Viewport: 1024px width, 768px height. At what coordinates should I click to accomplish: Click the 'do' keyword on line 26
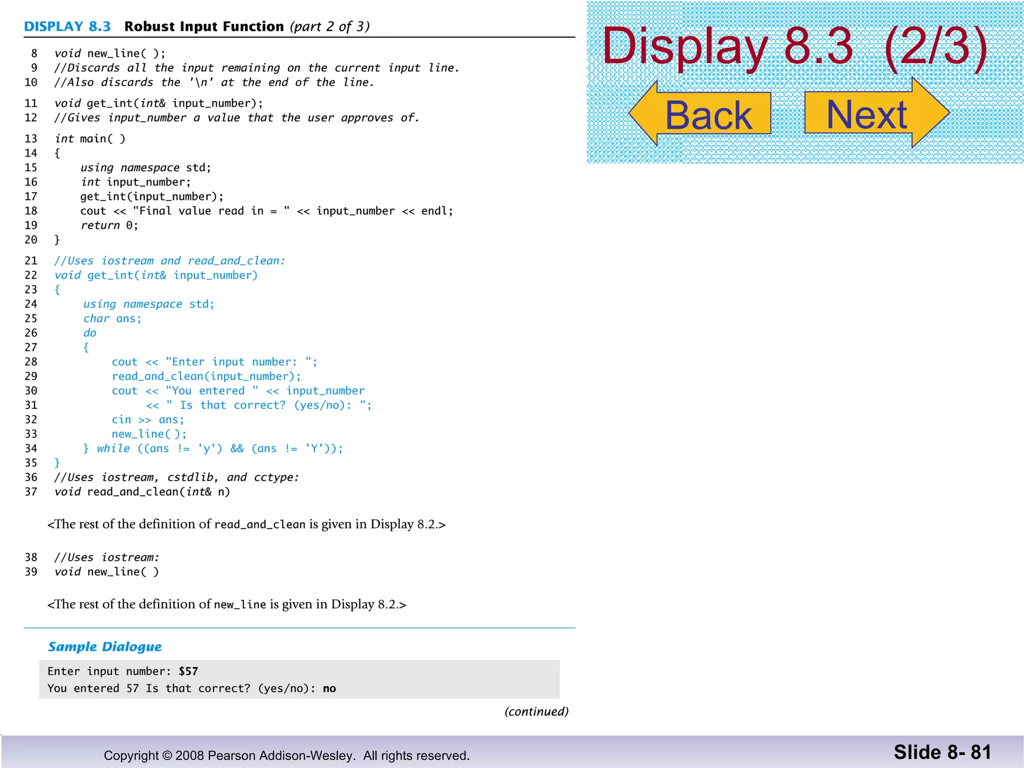click(90, 333)
